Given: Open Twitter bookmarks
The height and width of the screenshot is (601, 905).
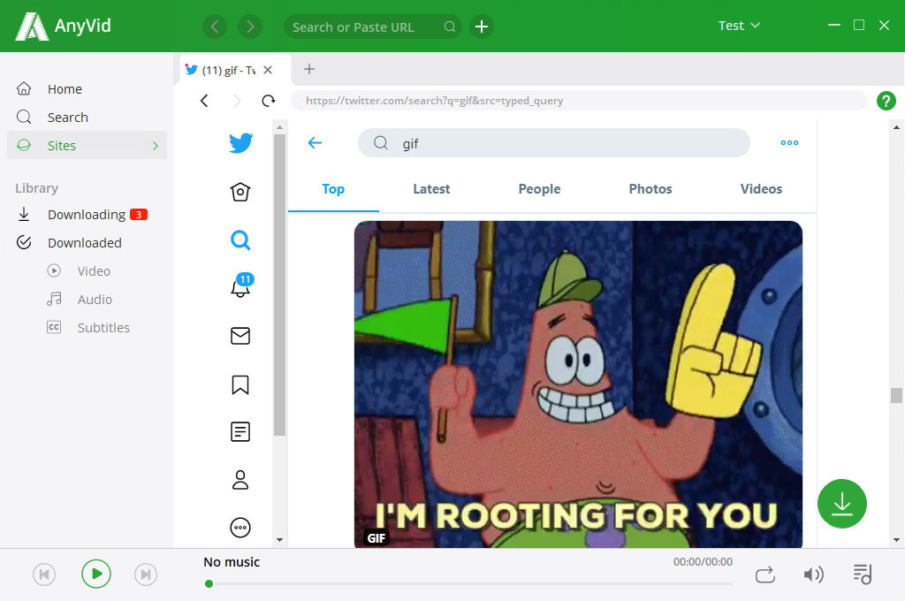Looking at the screenshot, I should pos(240,384).
